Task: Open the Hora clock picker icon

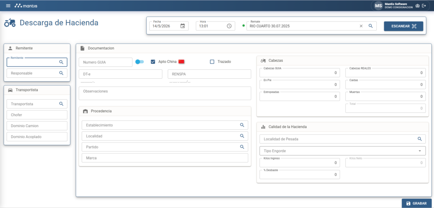Action: click(229, 26)
